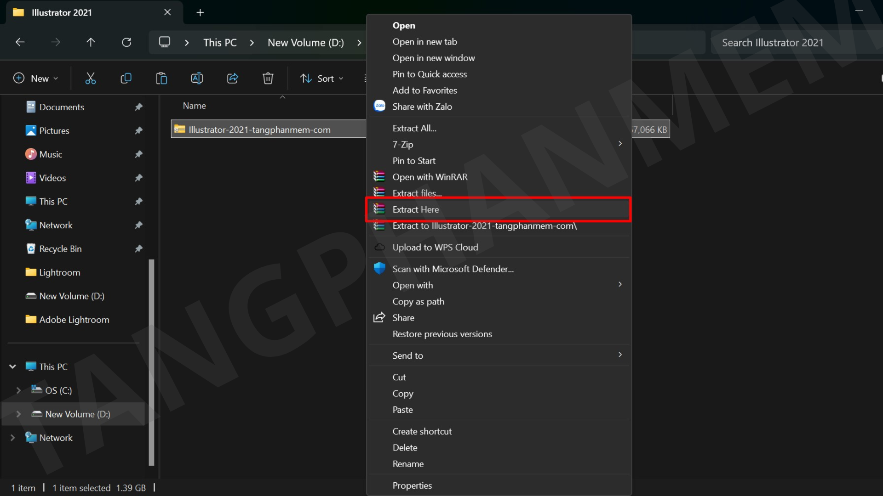Click the Share icon in toolbar
883x496 pixels.
click(x=233, y=79)
